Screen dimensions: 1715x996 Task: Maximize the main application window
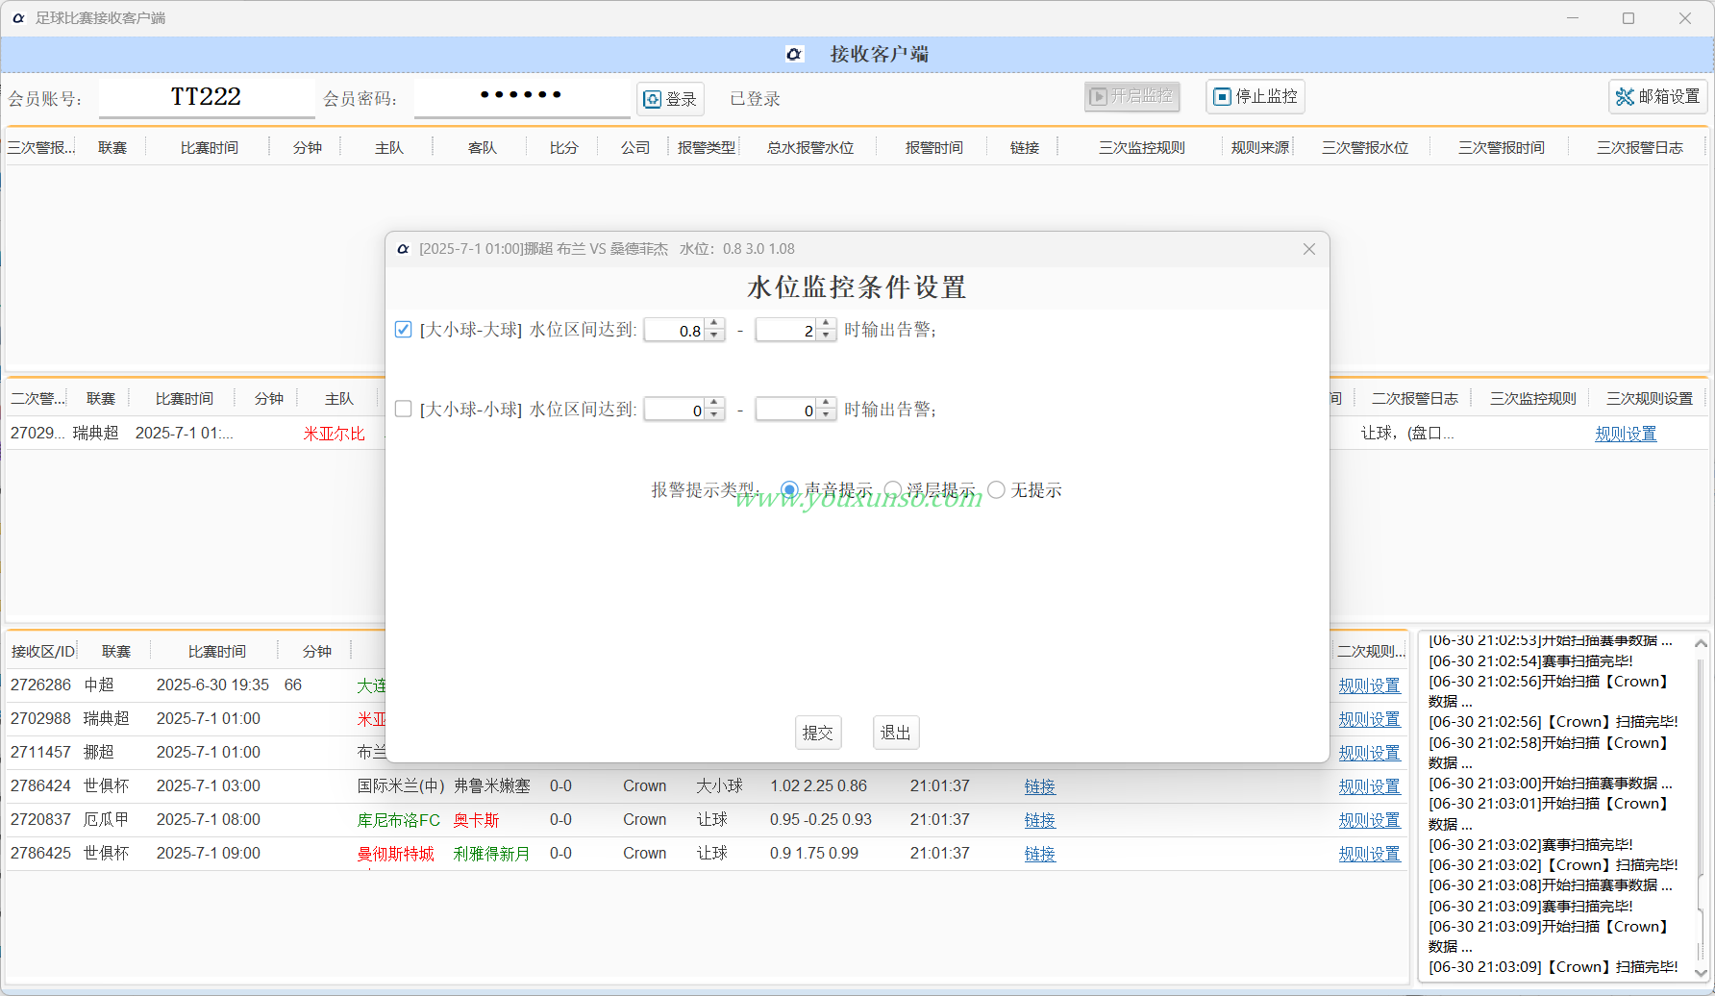1628,18
